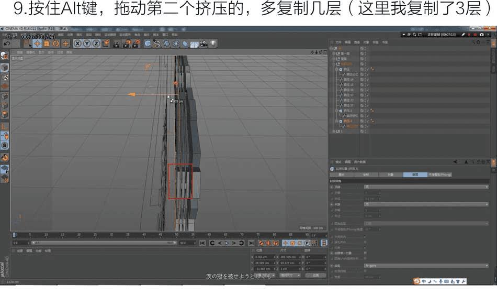This screenshot has width=497, height=295.
Task: Jump to end of animation
Action: point(251,243)
